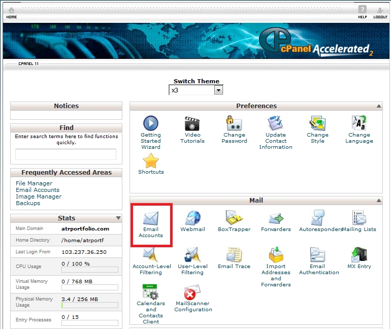Click Logout in the top bar
The height and width of the screenshot is (329, 391).
[380, 12]
